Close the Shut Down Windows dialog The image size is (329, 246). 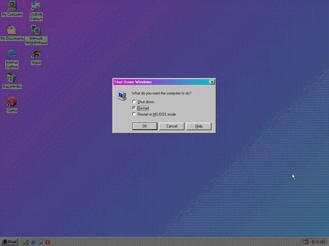[212, 82]
